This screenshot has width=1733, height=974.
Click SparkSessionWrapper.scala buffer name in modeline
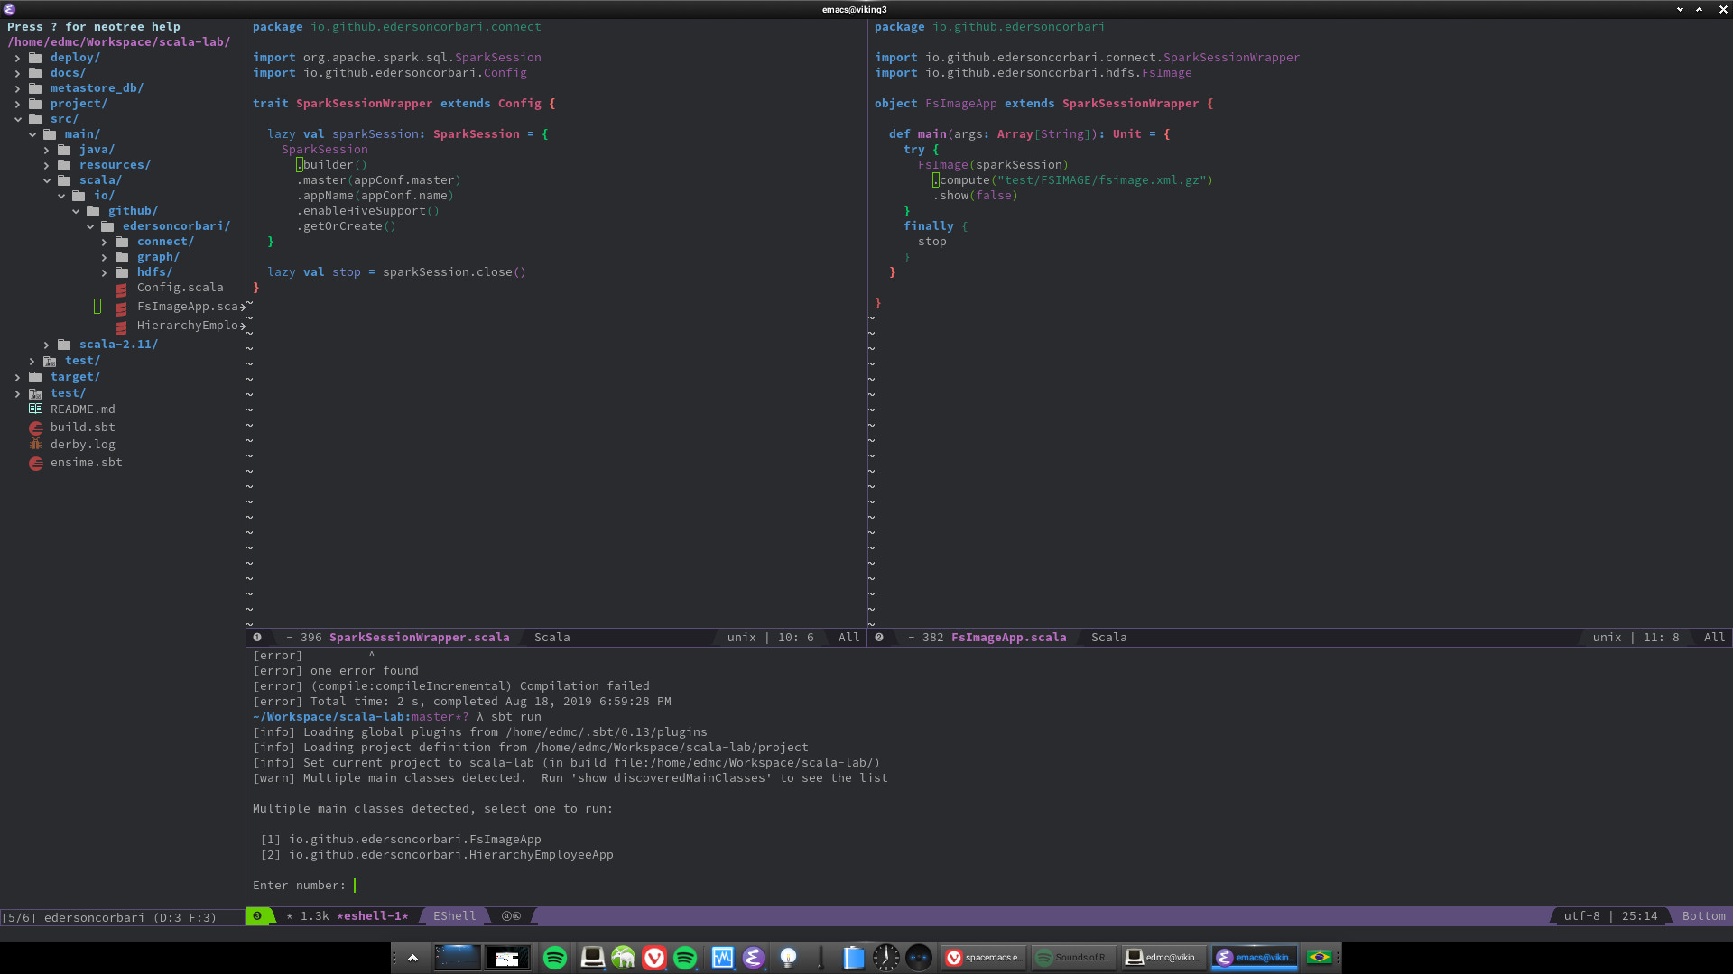click(x=419, y=638)
